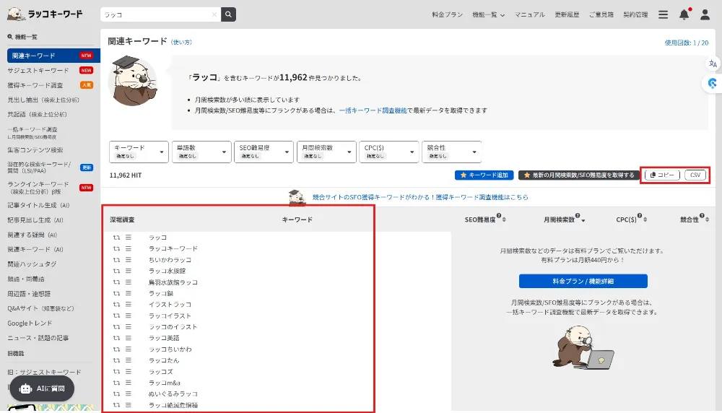Click deep-dive icon for ラッコ絶滅危惧種 row
The height and width of the screenshot is (413, 722).
pyautogui.click(x=116, y=405)
